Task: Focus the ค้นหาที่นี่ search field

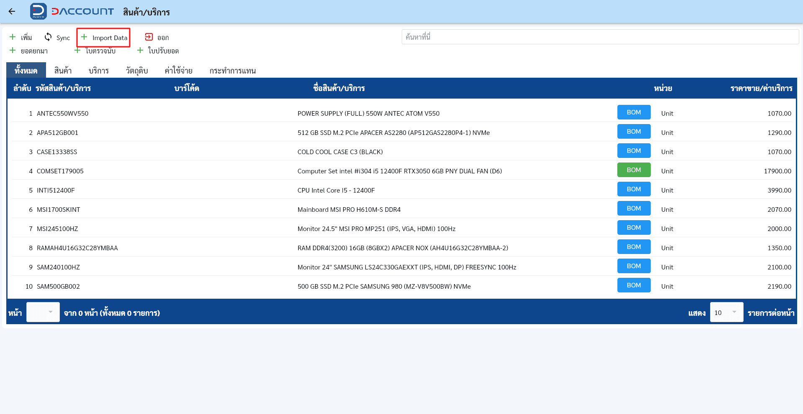Action: [x=600, y=37]
